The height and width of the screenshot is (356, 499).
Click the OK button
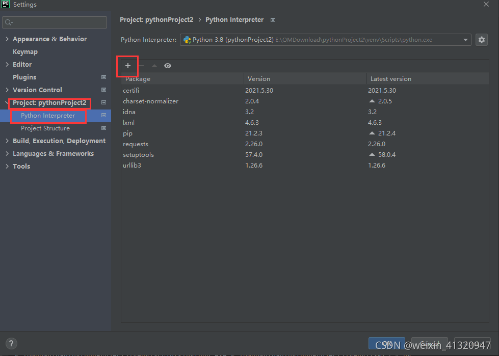click(x=387, y=344)
